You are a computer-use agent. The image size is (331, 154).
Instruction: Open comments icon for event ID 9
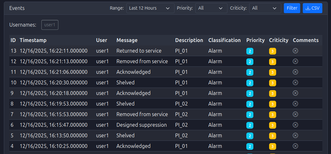(x=295, y=93)
